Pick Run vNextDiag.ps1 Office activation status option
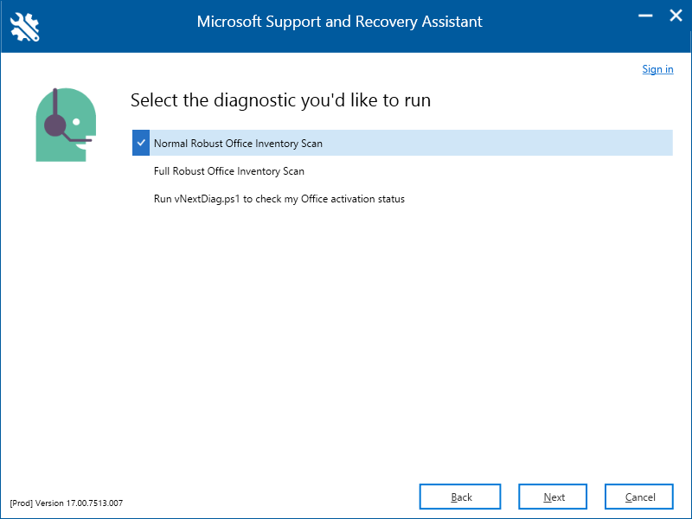 [279, 199]
